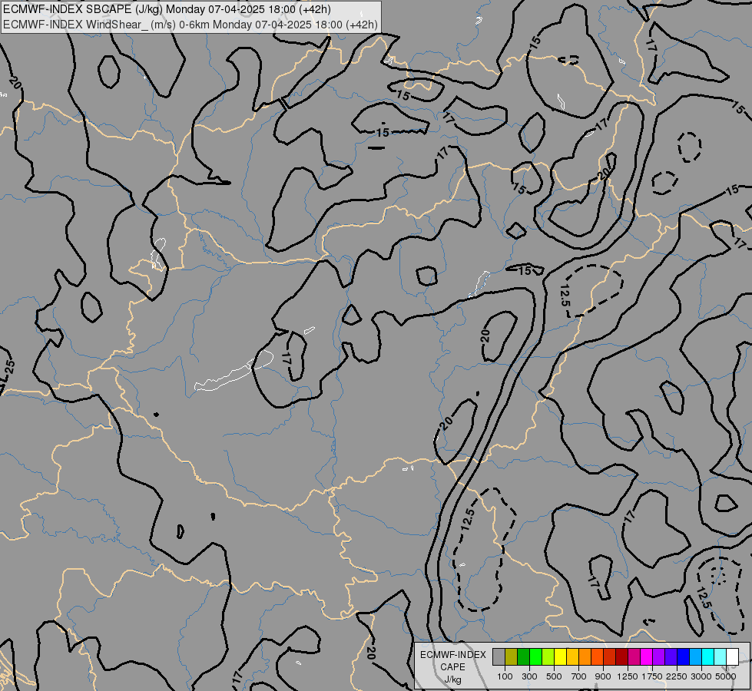
Task: Click the brick red swatch right of 900
Action: click(x=609, y=657)
